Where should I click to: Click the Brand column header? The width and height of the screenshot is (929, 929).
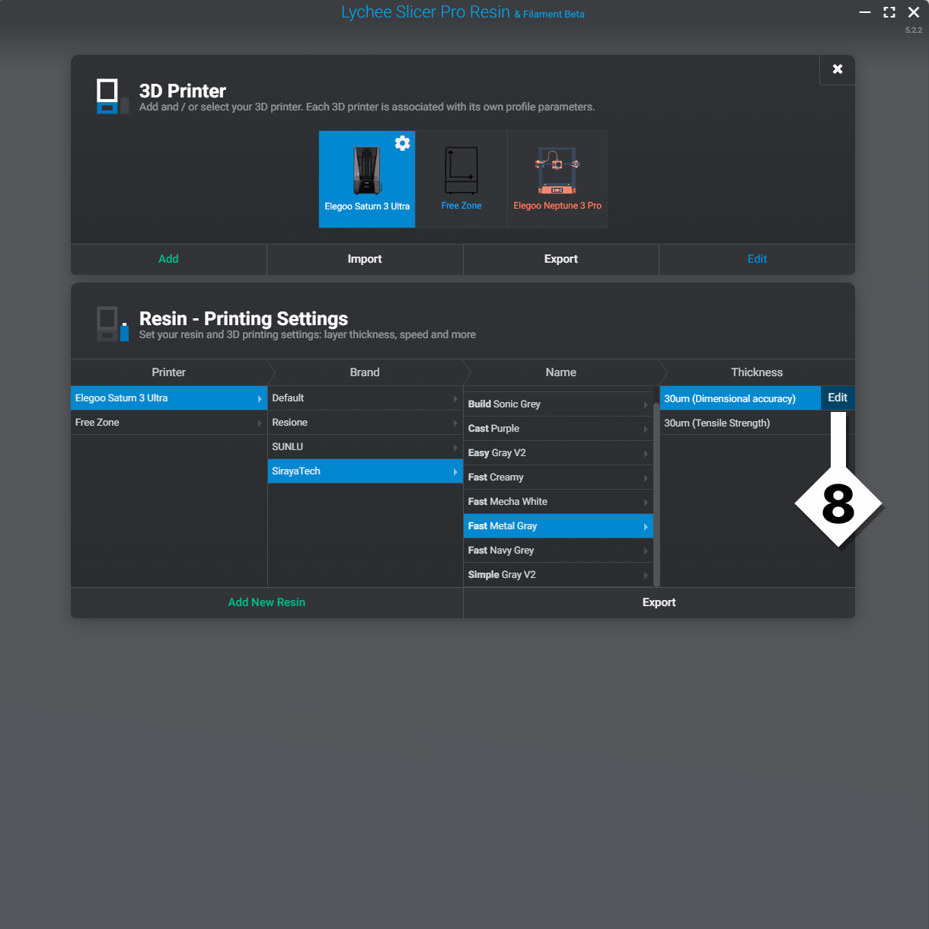[x=365, y=372]
